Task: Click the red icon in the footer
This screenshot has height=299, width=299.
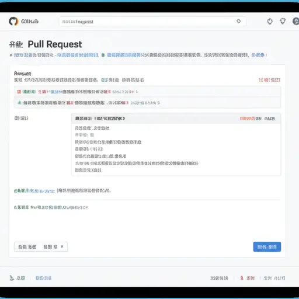Action: click(x=242, y=278)
